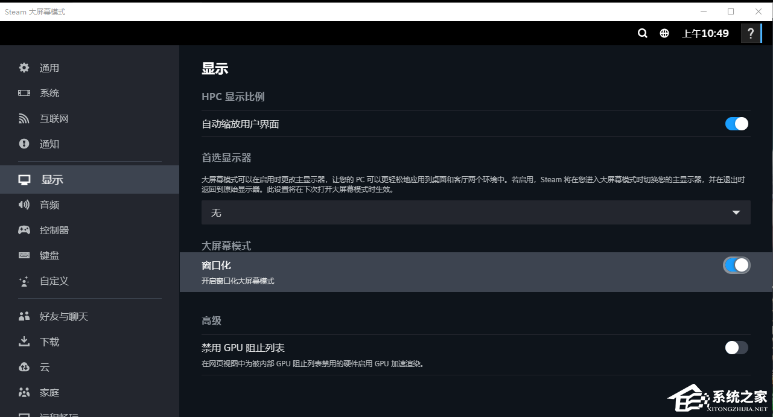
Task: Click the keyboard icon beside 键盘
Action: pyautogui.click(x=24, y=255)
